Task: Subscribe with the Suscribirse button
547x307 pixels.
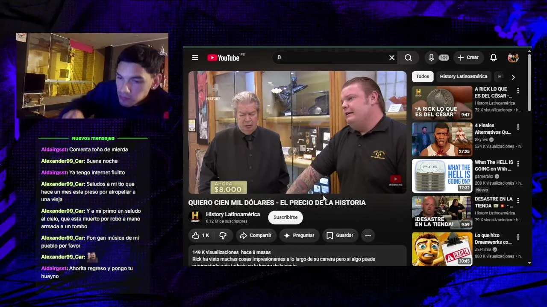Action: pyautogui.click(x=285, y=217)
